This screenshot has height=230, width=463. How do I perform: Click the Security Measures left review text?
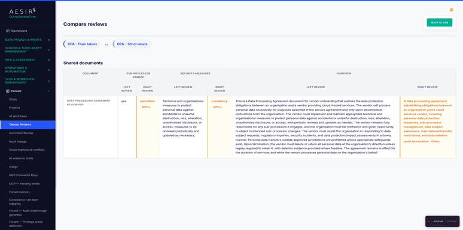[x=183, y=118]
